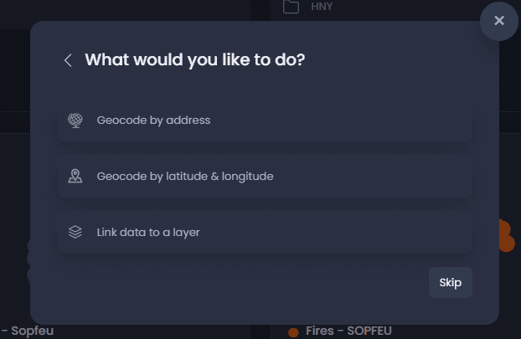This screenshot has height=339, width=521.
Task: Close the dialog with the X button
Action: 499,21
